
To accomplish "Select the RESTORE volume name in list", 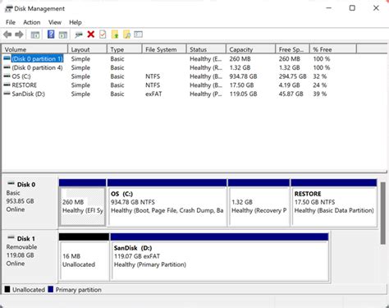I will 25,85.
